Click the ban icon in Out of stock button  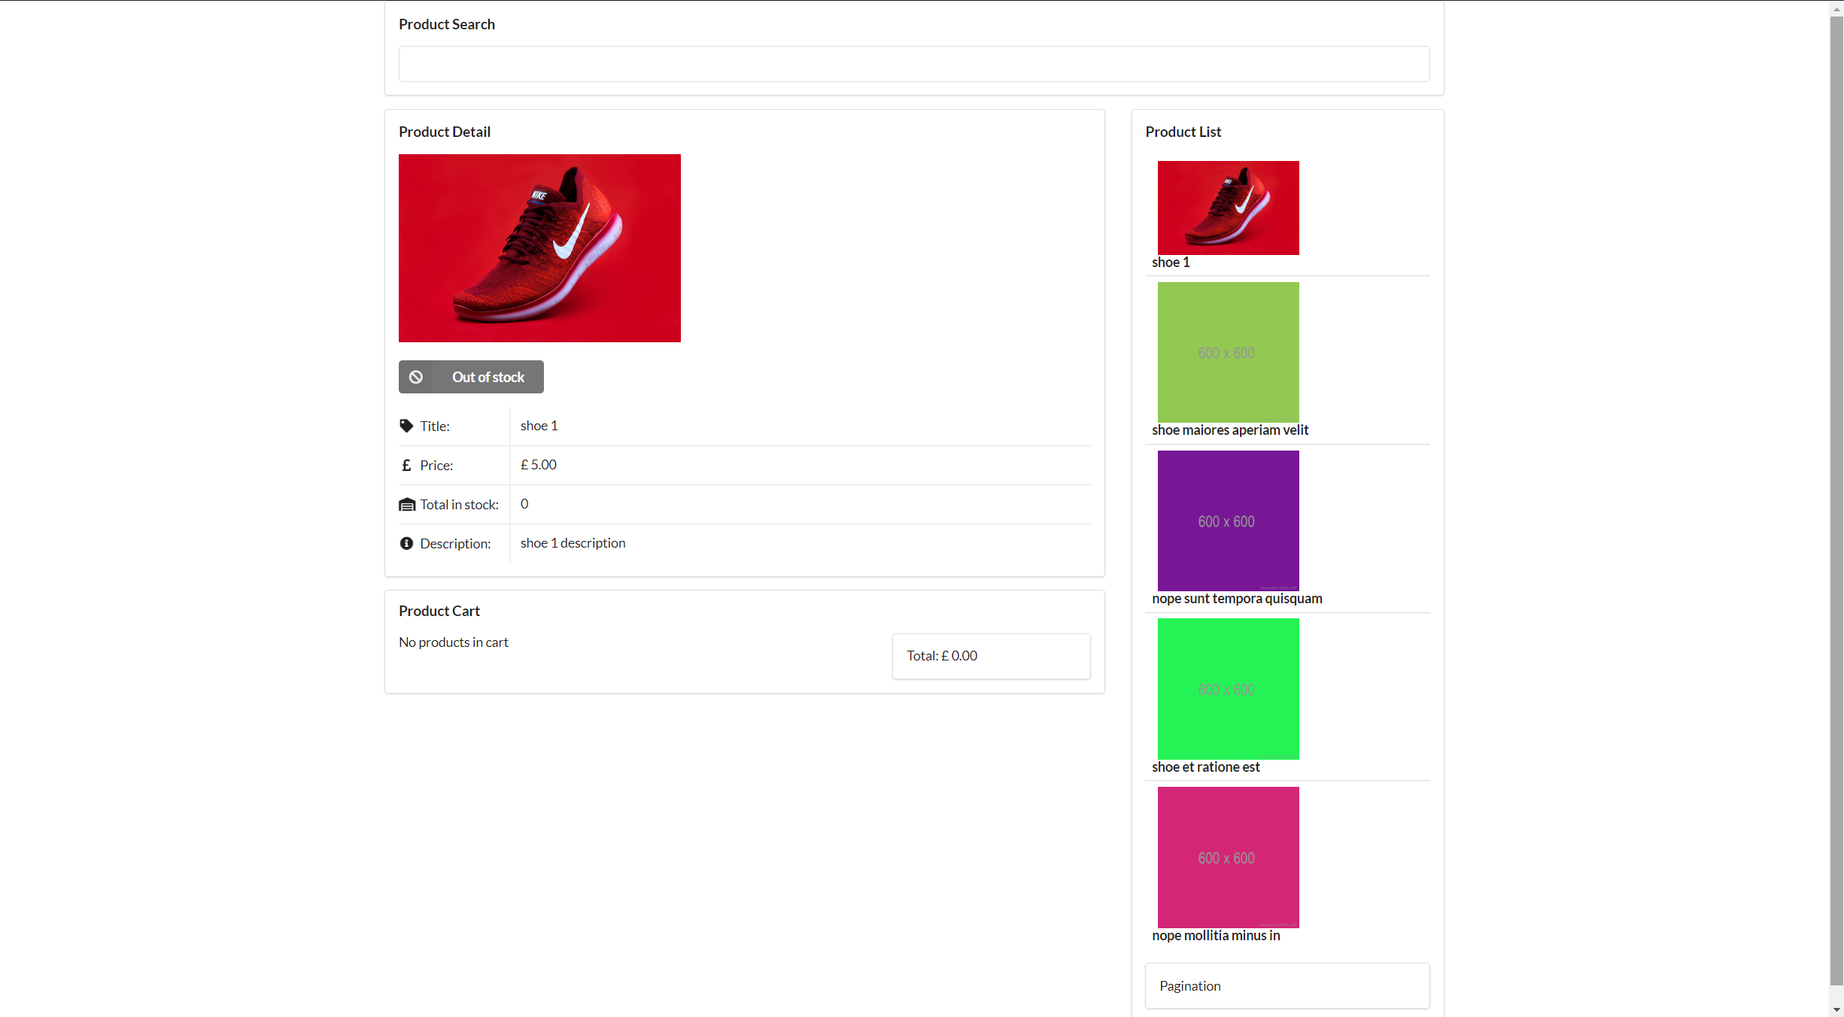pos(416,376)
